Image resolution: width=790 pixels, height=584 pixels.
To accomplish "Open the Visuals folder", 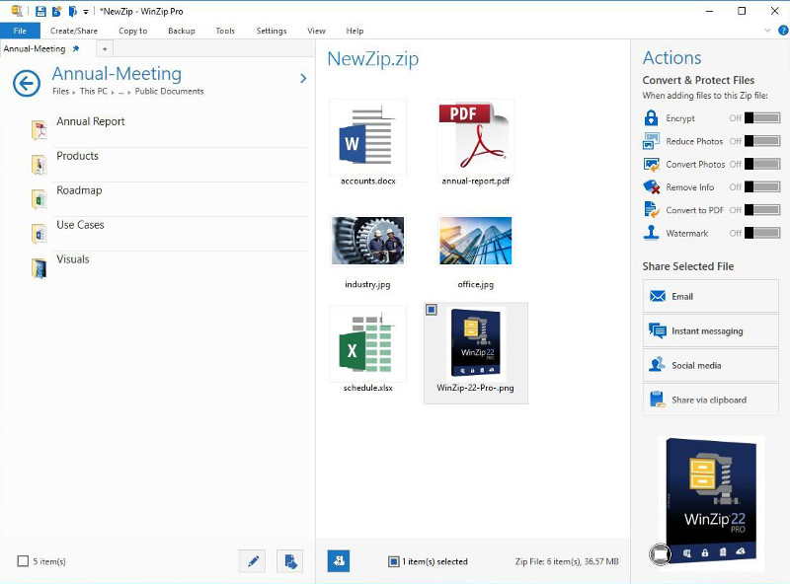I will coord(169,268).
